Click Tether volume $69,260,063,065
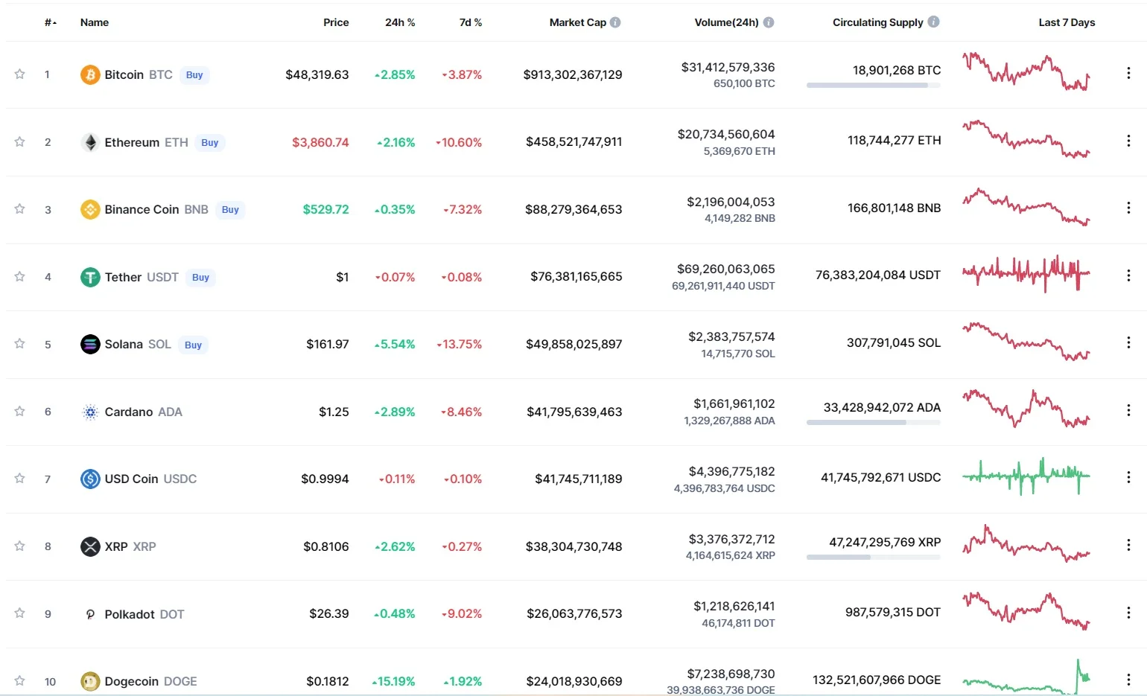Viewport: 1147px width, 696px height. point(725,269)
